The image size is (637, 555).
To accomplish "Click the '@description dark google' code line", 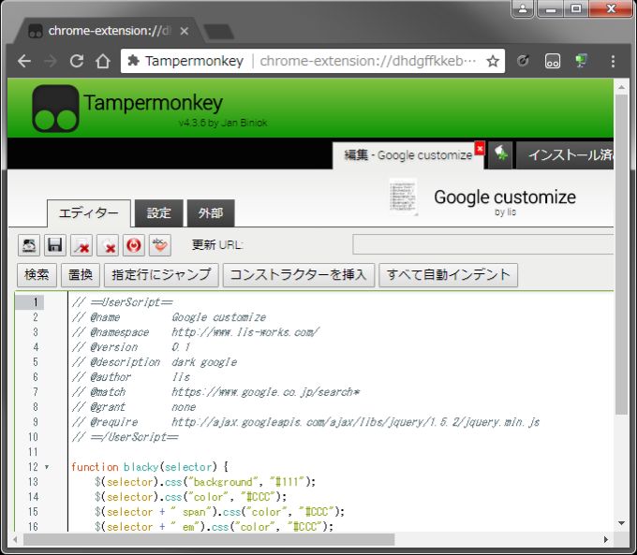I will click(155, 362).
